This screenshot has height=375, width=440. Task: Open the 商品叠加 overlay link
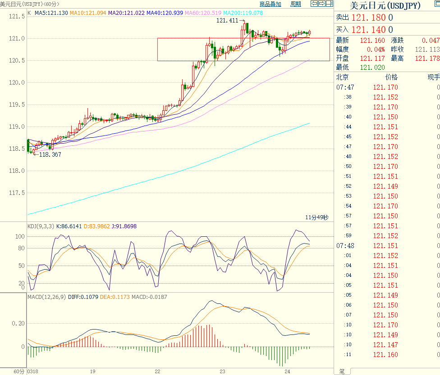(270, 4)
